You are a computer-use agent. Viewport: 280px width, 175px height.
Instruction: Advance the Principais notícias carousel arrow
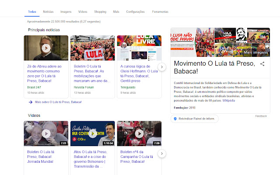click(x=162, y=67)
